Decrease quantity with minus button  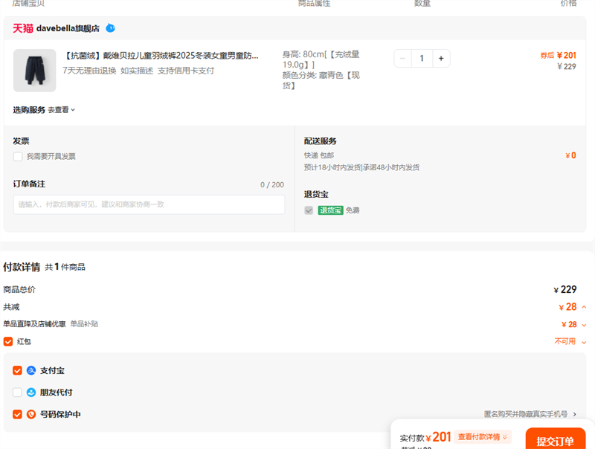pos(402,59)
